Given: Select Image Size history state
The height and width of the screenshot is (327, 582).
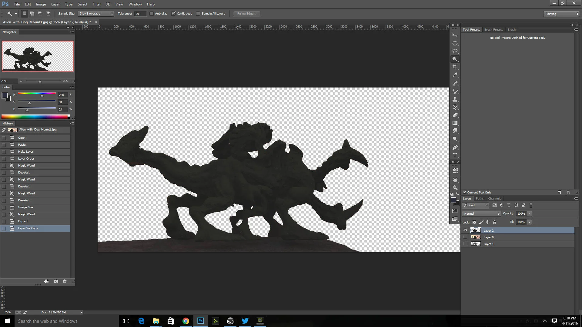Looking at the screenshot, I should click(35, 207).
